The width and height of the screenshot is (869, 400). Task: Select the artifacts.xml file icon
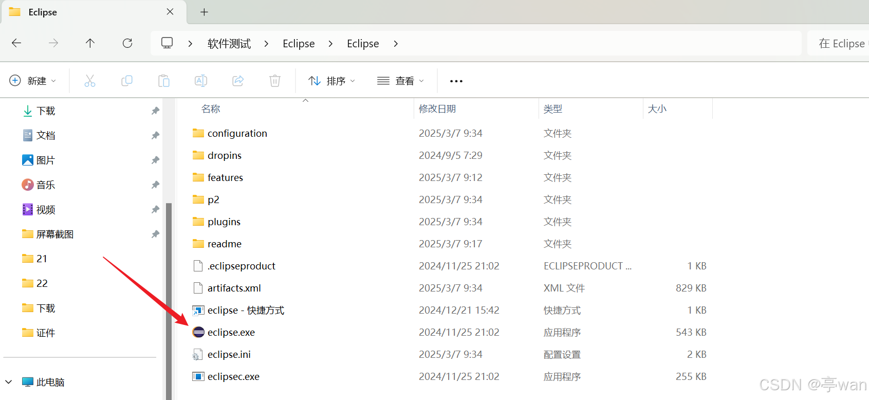tap(198, 288)
